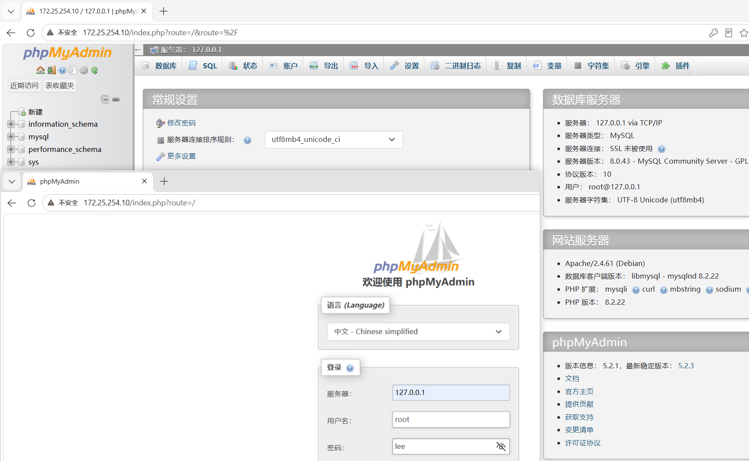Expand the mysql database node

coord(11,137)
